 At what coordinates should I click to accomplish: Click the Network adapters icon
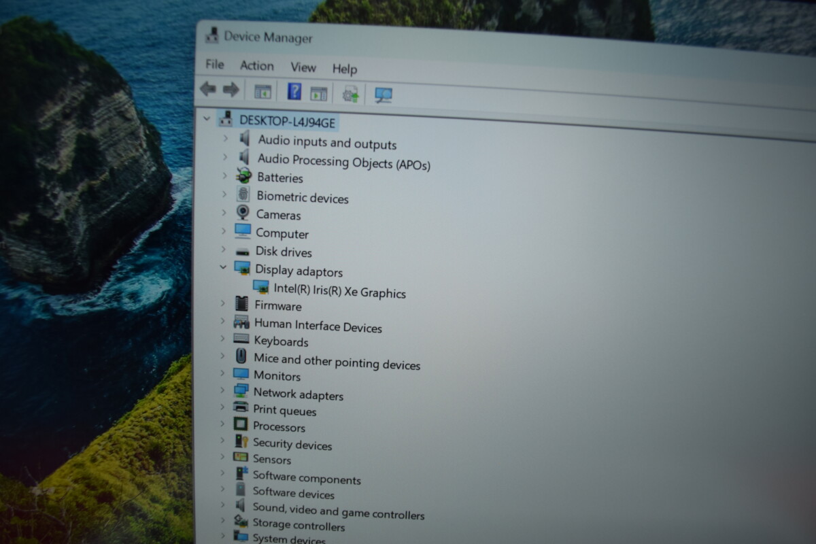[241, 391]
